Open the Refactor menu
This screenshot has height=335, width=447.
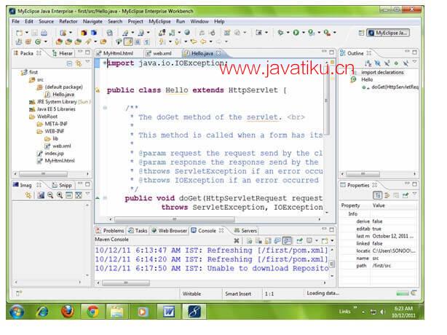click(x=68, y=21)
